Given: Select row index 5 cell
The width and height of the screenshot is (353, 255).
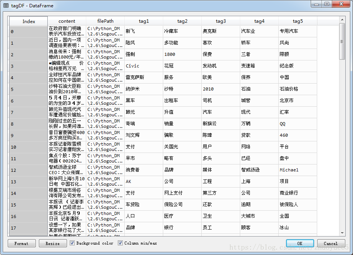Looking at the screenshot, I should click(x=28, y=89).
